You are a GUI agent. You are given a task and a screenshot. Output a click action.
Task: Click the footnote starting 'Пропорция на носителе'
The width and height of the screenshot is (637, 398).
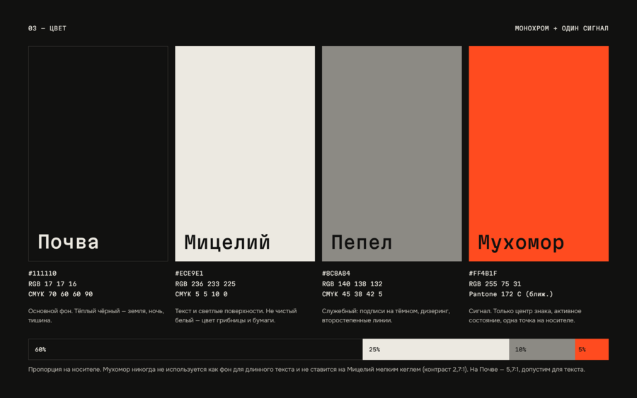[306, 370]
